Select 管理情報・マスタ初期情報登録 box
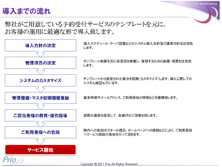The width and height of the screenshot is (222, 167). click(x=40, y=98)
